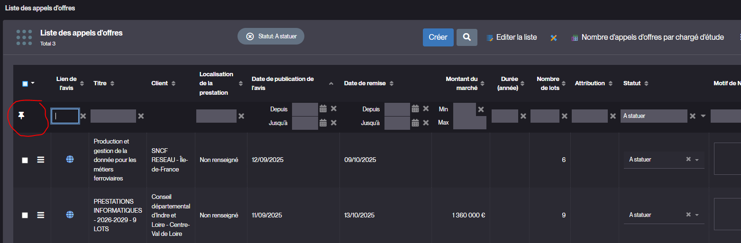Remove the 'Statut: A statuer' filter chip
The height and width of the screenshot is (243, 741).
pyautogui.click(x=250, y=36)
